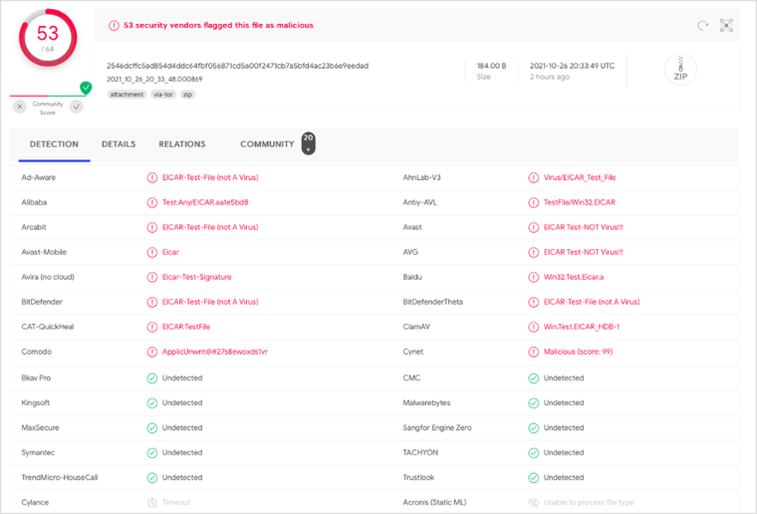Click the 2021-10-26 20:33:49 UTC timestamp
Image resolution: width=757 pixels, height=514 pixels.
click(572, 66)
